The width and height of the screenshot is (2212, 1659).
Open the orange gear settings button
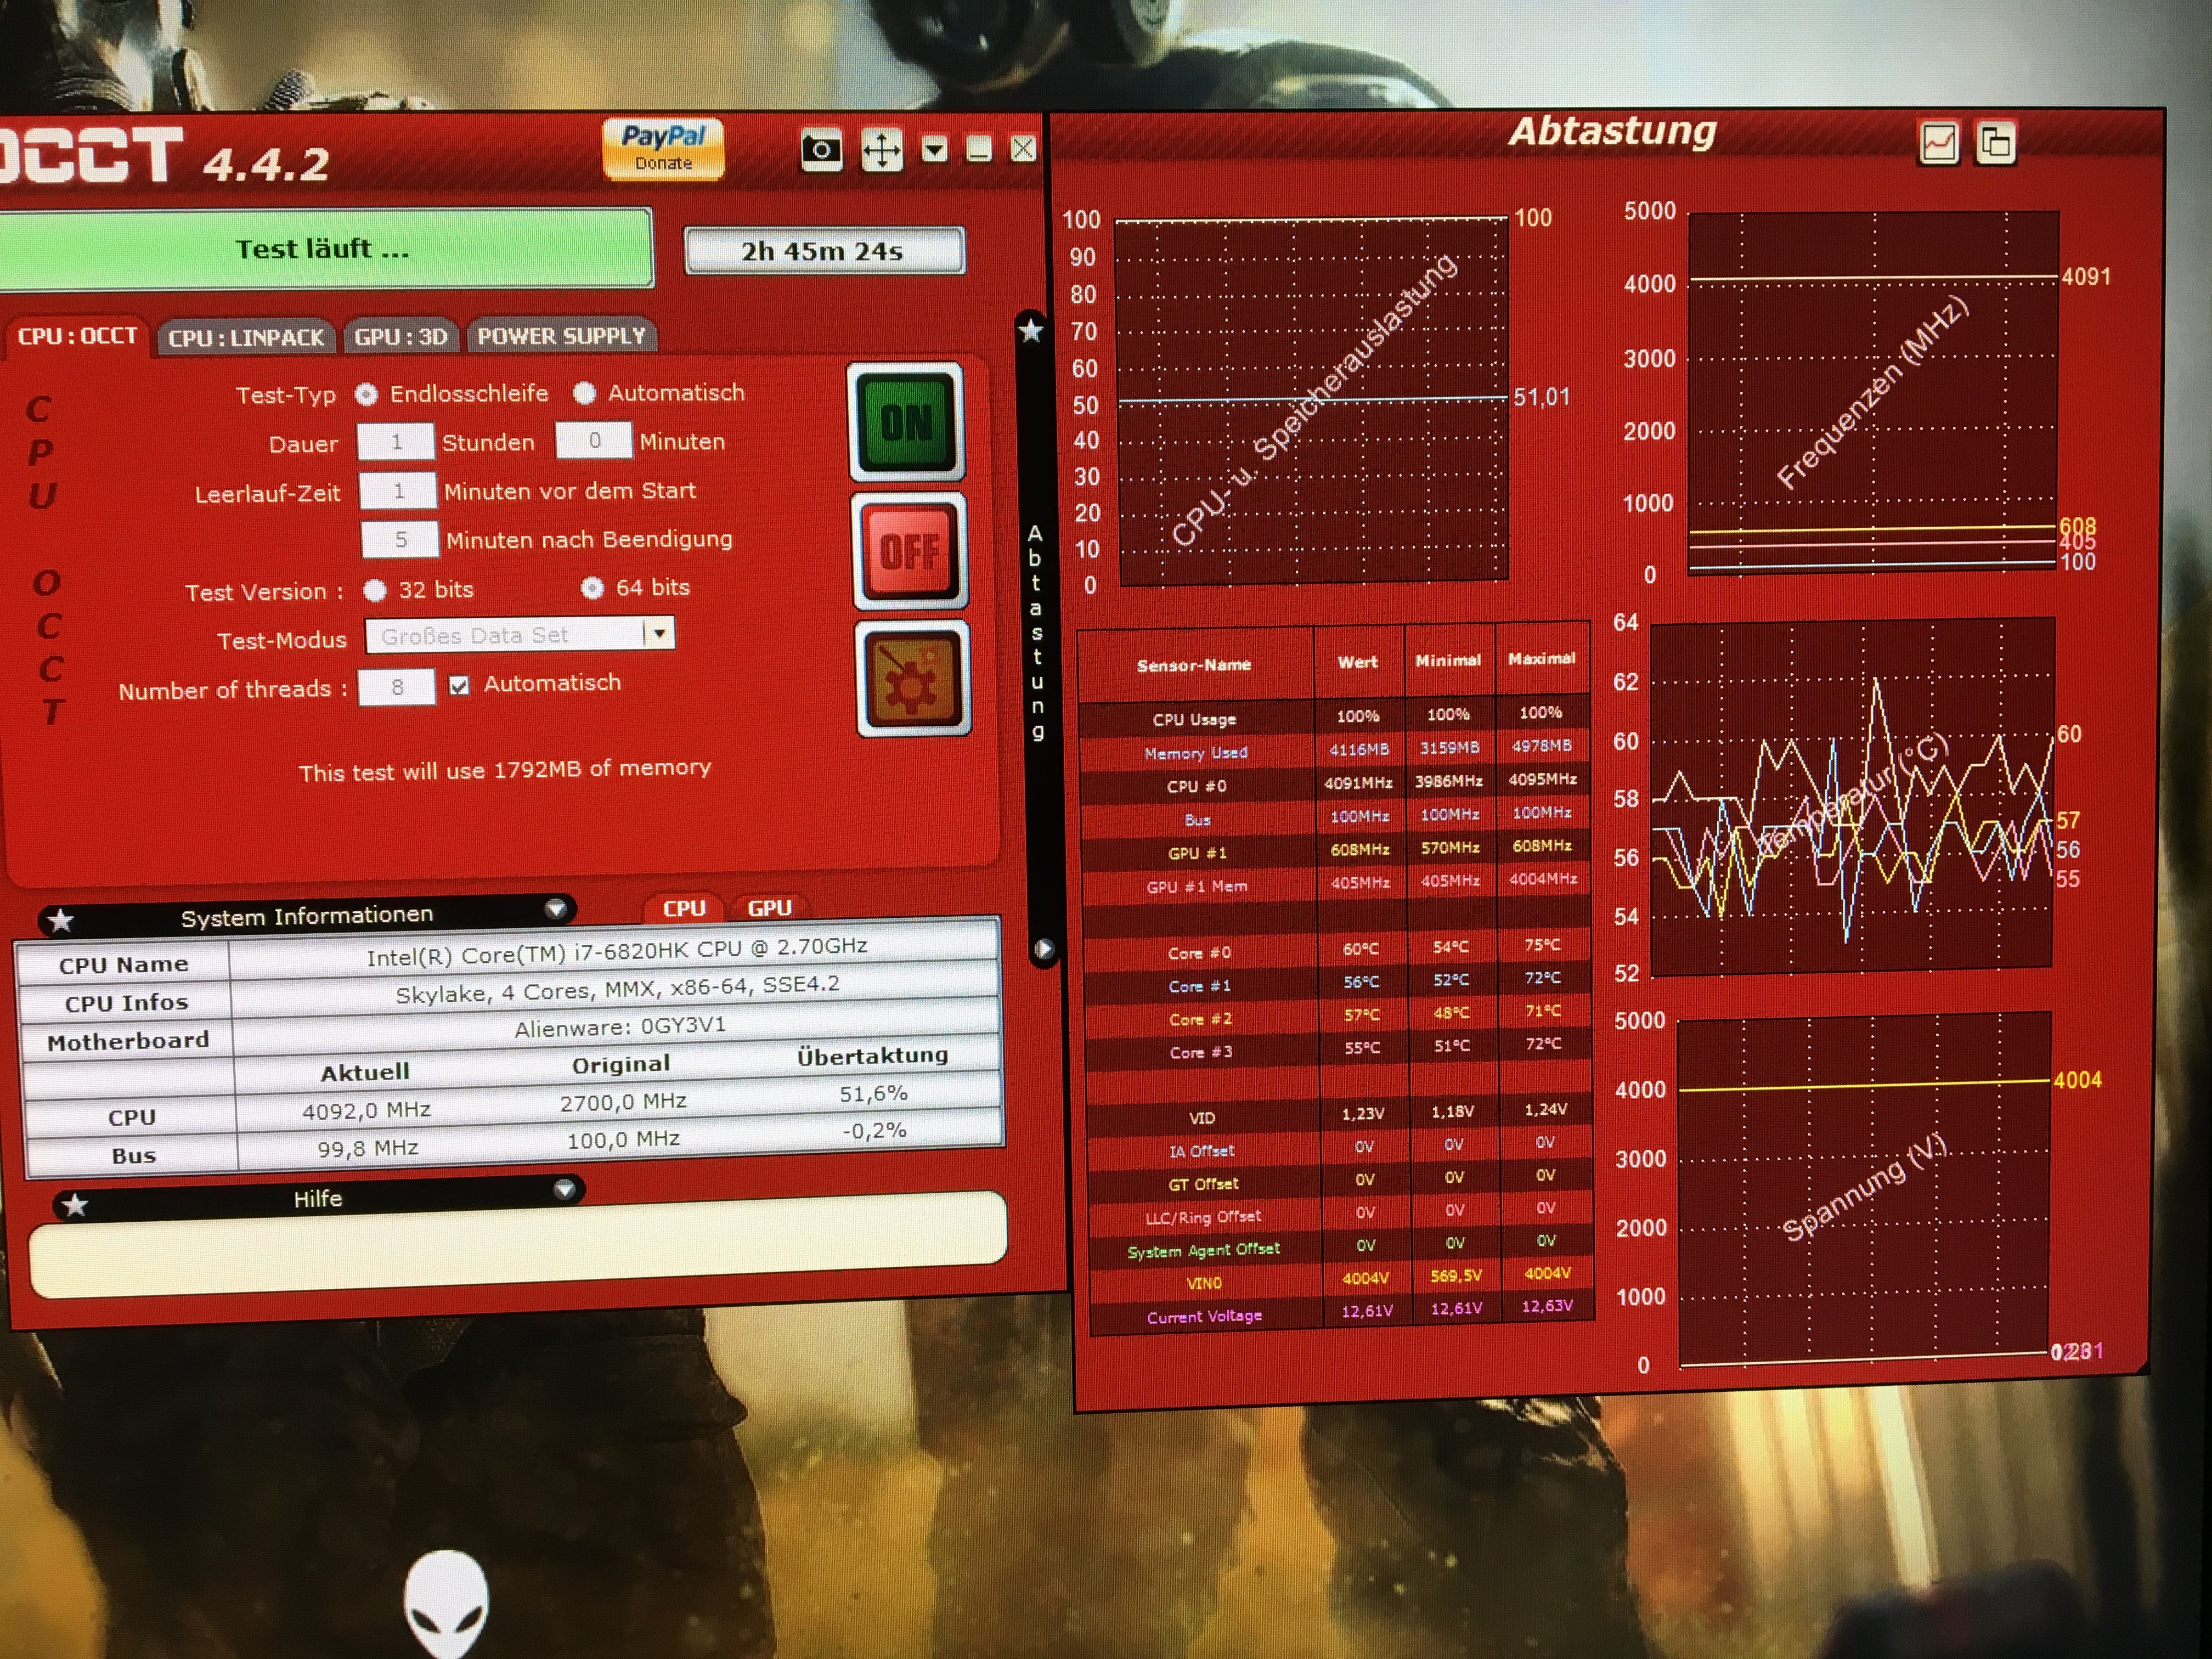pyautogui.click(x=912, y=680)
